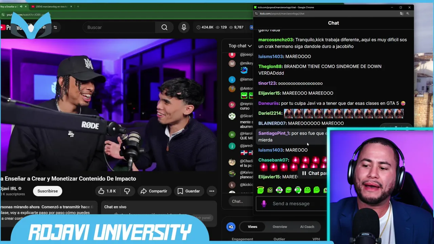Click the YouTube search magnifier button

(164, 27)
